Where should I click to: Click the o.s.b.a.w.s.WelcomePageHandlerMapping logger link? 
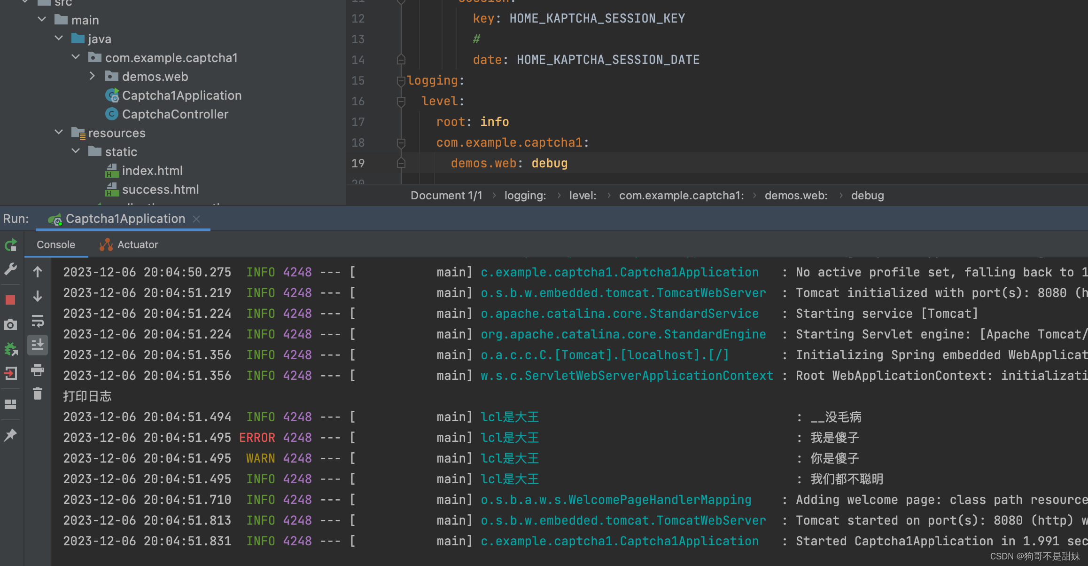(616, 500)
